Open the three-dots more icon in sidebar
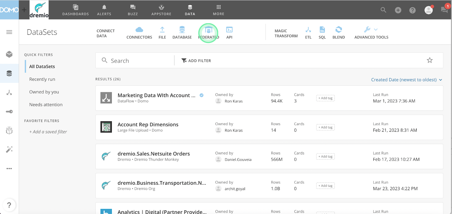 coord(9,169)
